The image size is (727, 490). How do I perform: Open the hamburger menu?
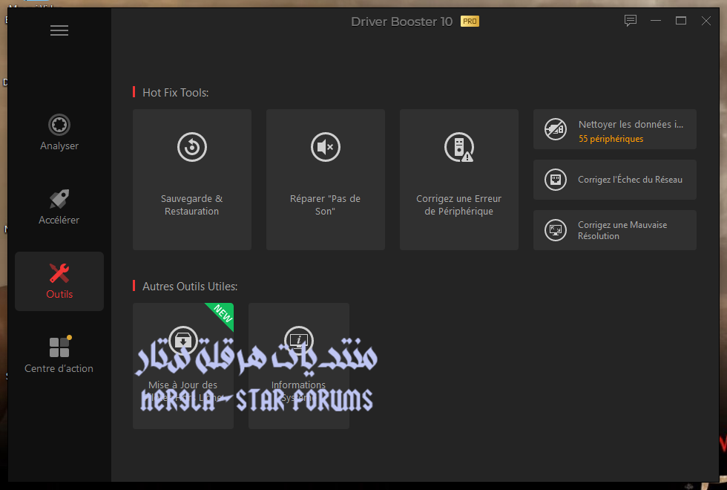[x=59, y=30]
